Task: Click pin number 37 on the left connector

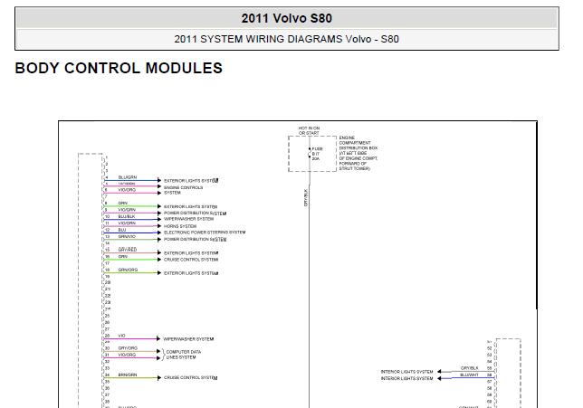Action: pos(107,395)
